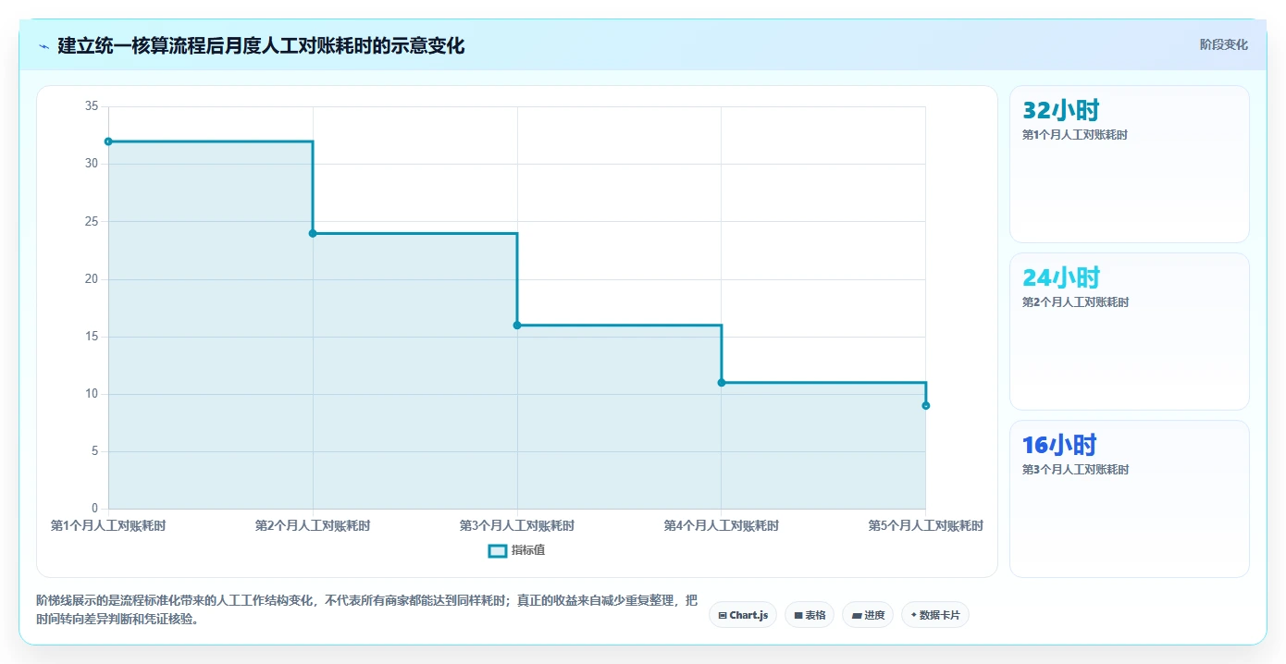Viewport: 1286px width, 664px height.
Task: Click the x-axis label 第5个月人工对账耗时
Action: click(925, 525)
